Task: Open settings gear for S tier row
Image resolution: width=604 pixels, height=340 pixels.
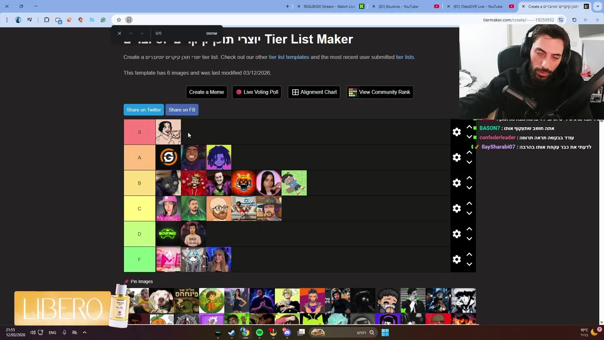Action: (456, 132)
